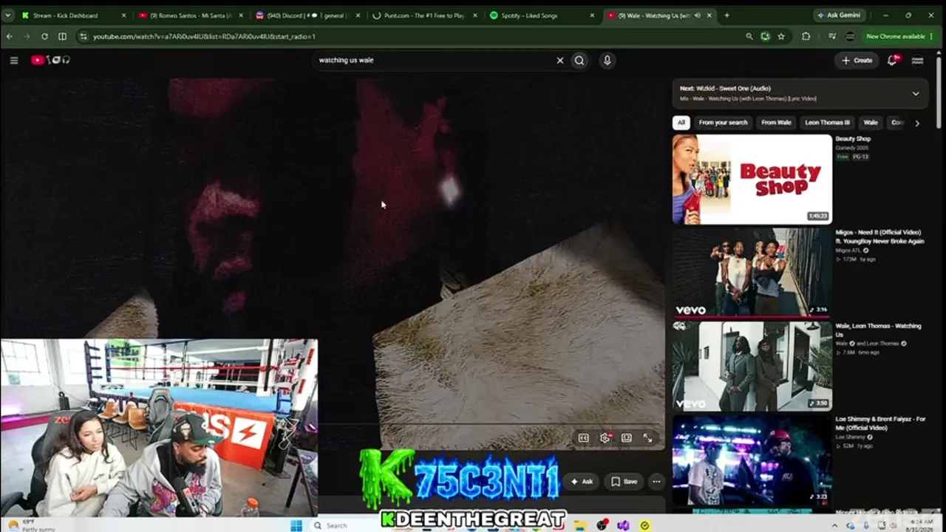Enter fullscreen on the video player
This screenshot has width=946, height=532.
tap(647, 437)
